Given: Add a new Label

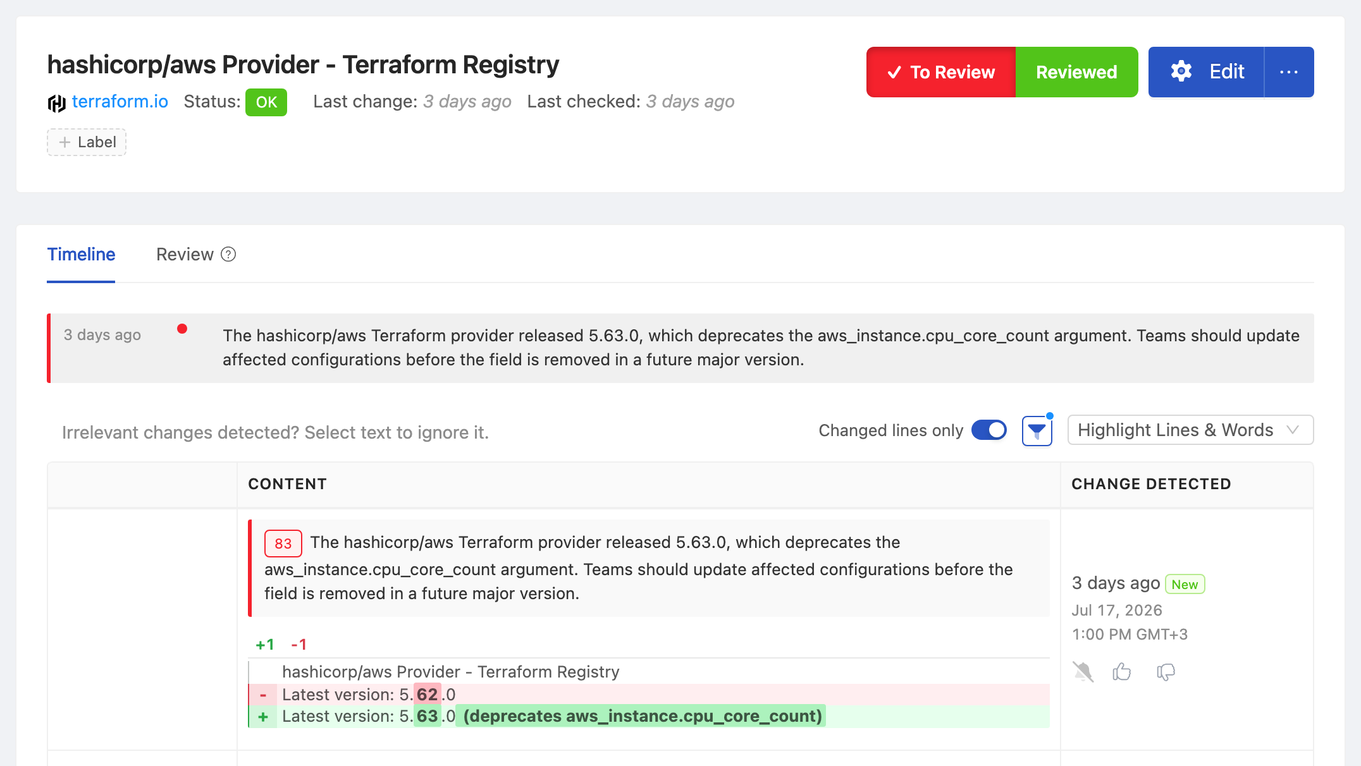Looking at the screenshot, I should (x=87, y=142).
